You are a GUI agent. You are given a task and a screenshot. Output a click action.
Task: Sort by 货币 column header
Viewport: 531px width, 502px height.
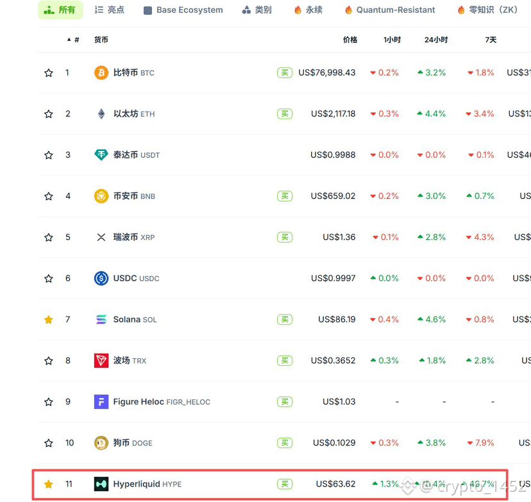(x=101, y=40)
